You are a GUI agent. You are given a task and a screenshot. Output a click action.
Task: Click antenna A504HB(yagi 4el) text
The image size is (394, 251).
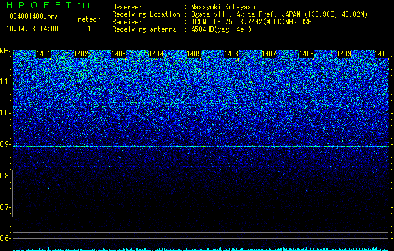[x=221, y=29]
